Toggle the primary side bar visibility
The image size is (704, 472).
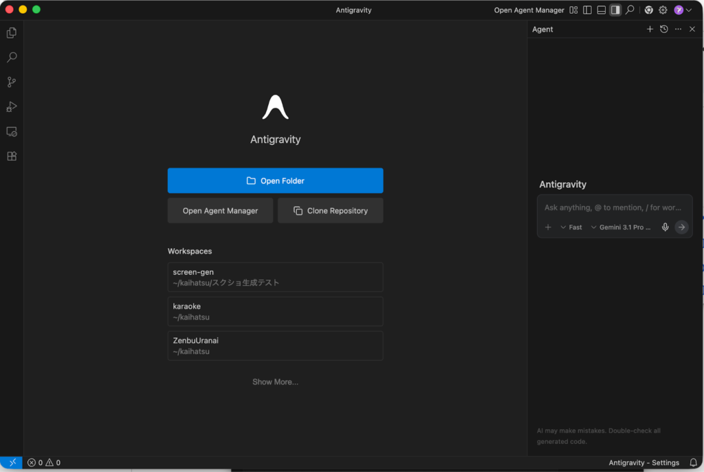587,10
